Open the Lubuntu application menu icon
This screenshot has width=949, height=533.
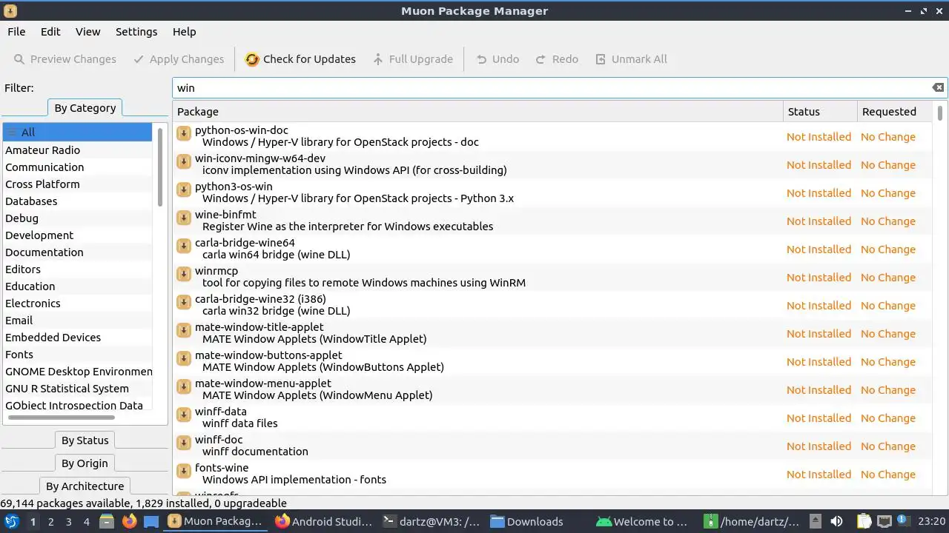12,522
